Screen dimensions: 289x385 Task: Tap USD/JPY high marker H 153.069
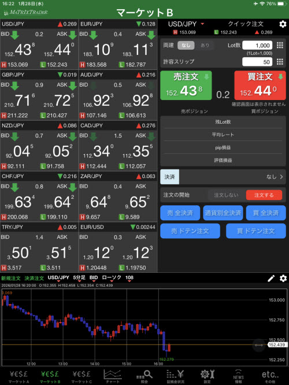point(14,65)
